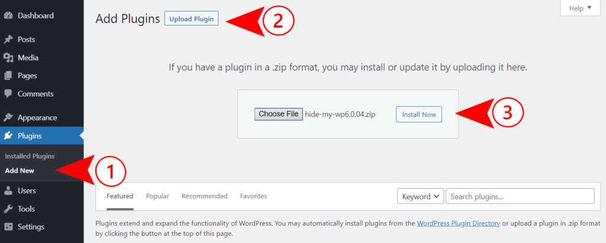Image resolution: width=606 pixels, height=243 pixels.
Task: Click the Appearance paintbrush icon
Action: coord(8,118)
